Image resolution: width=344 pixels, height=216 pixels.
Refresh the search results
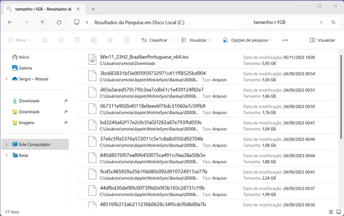tap(59, 23)
